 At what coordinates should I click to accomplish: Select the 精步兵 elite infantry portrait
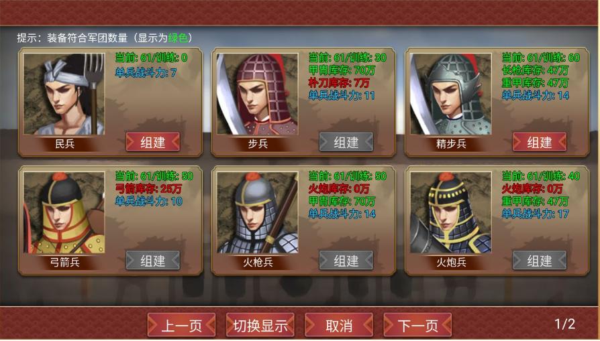coord(451,94)
